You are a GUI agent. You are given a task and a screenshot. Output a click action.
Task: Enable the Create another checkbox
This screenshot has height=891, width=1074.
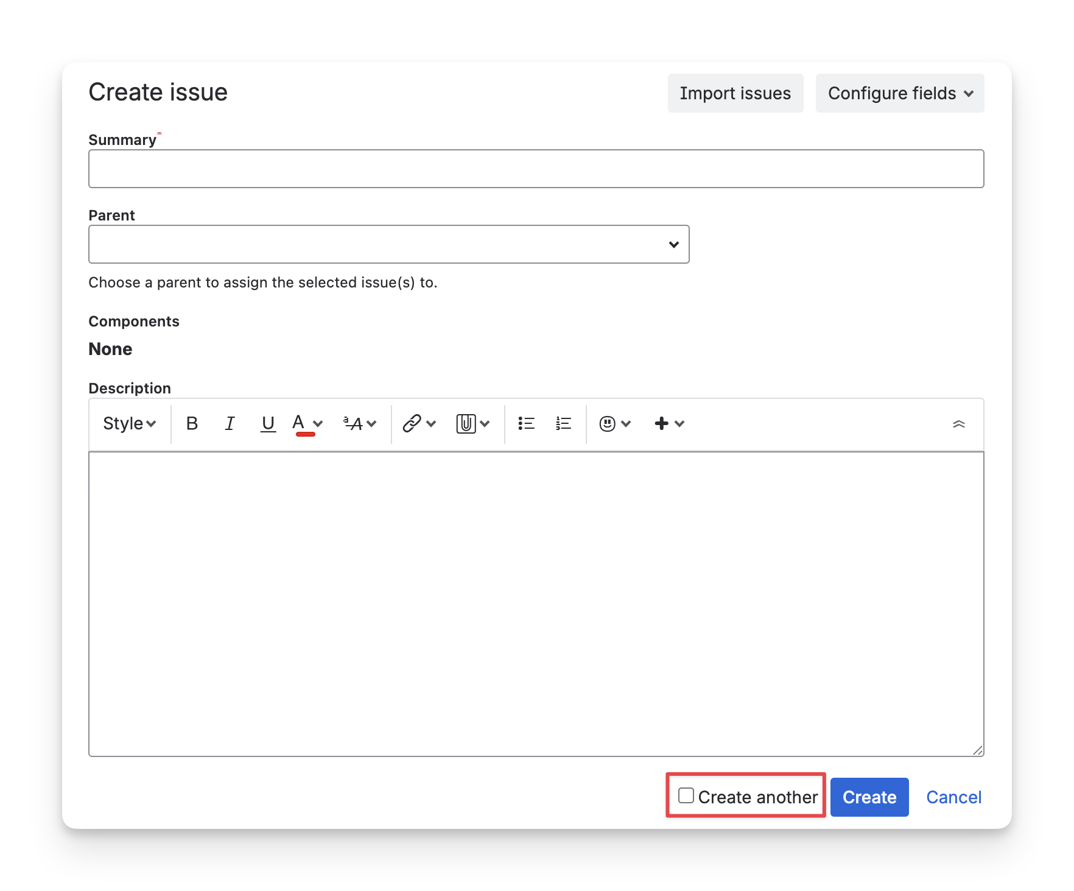[686, 795]
